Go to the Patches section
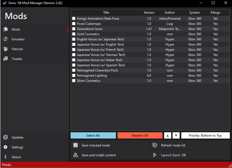The width and height of the screenshot is (232, 168). (34, 49)
